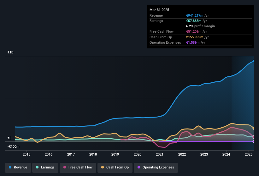Click the 2022 x-axis label
Screen dimensions: 259x176
(182, 154)
